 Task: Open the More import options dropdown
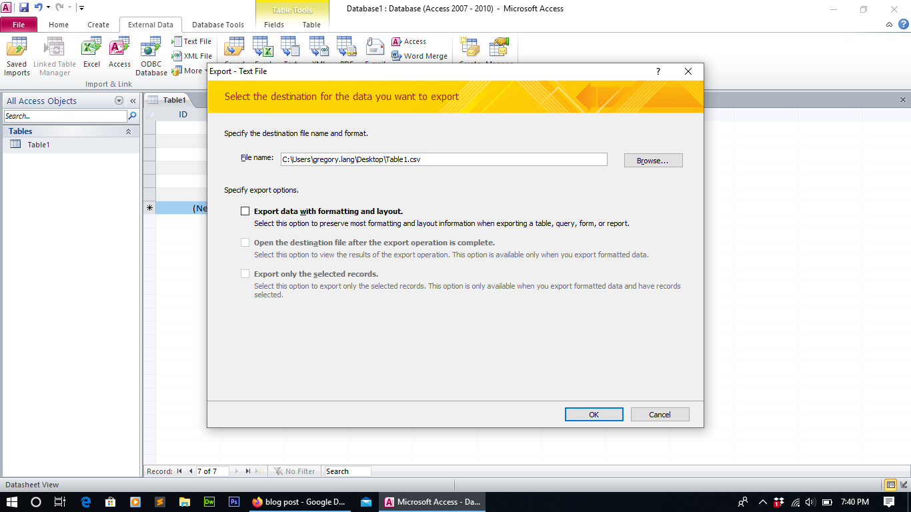190,71
